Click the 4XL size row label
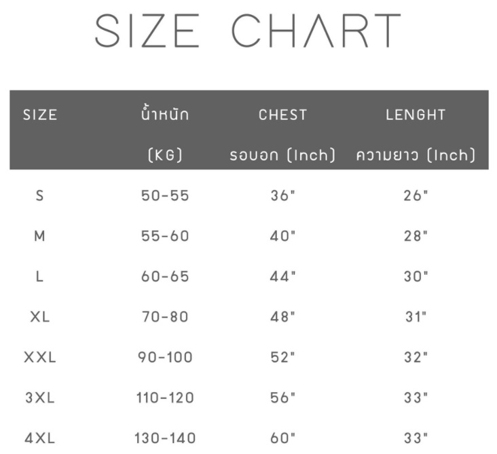 (x=40, y=438)
